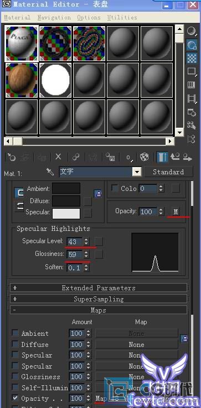The width and height of the screenshot is (201, 408).
Task: Expand the SuperSampling rollout
Action: 99,299
